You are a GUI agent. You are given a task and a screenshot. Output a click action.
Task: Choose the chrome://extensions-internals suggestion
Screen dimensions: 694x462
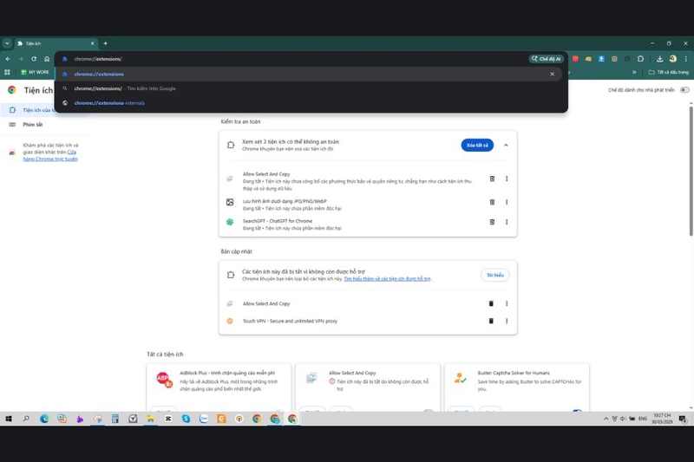click(x=308, y=103)
